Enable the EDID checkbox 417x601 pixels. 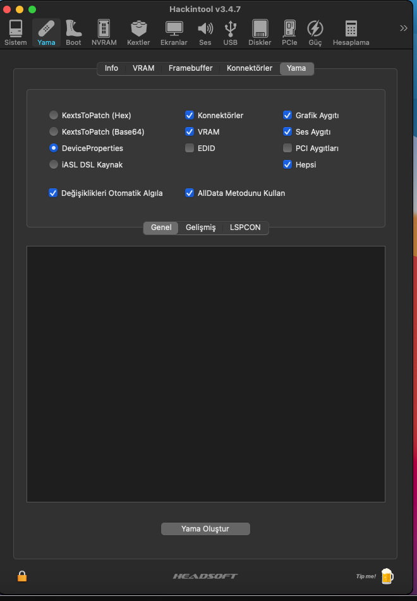[x=190, y=149]
